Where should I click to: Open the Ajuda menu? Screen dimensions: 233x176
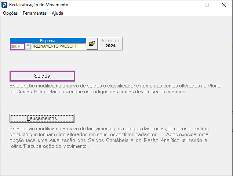point(57,13)
